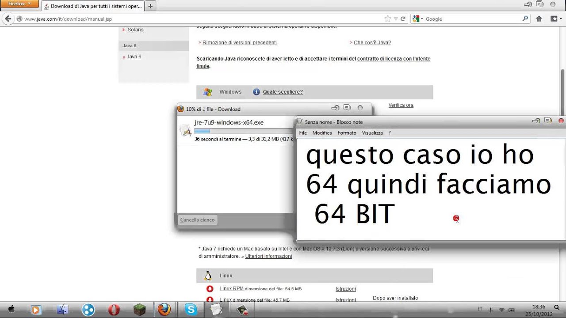Open Minecraft block icon in taskbar

(x=140, y=310)
